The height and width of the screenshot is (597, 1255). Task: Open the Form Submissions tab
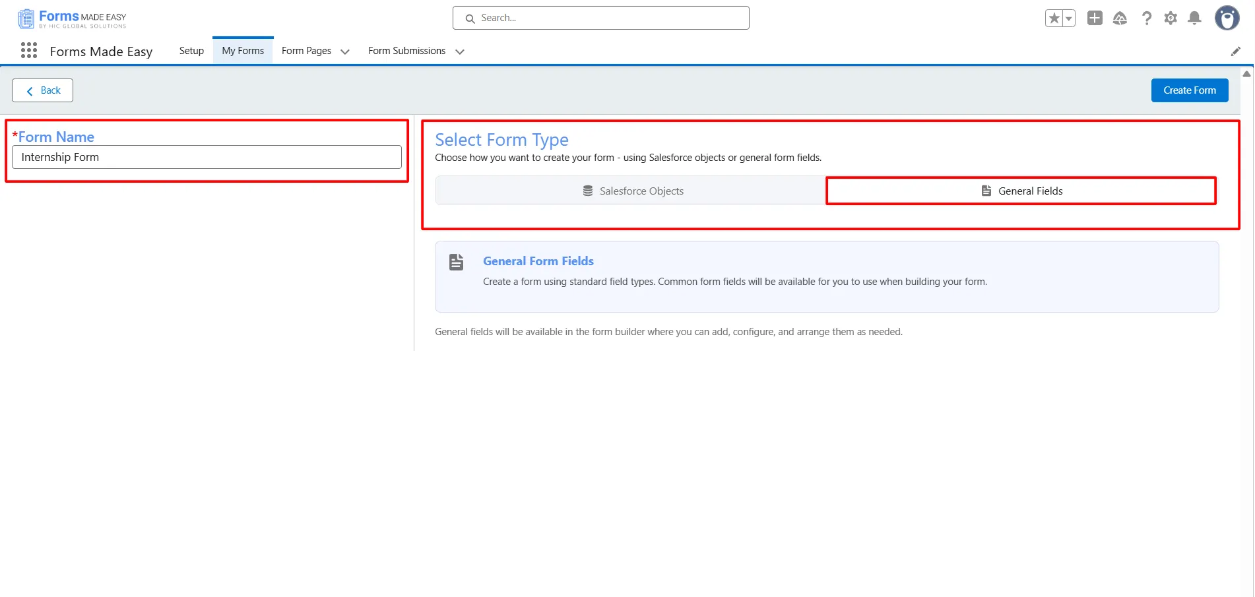coord(406,51)
